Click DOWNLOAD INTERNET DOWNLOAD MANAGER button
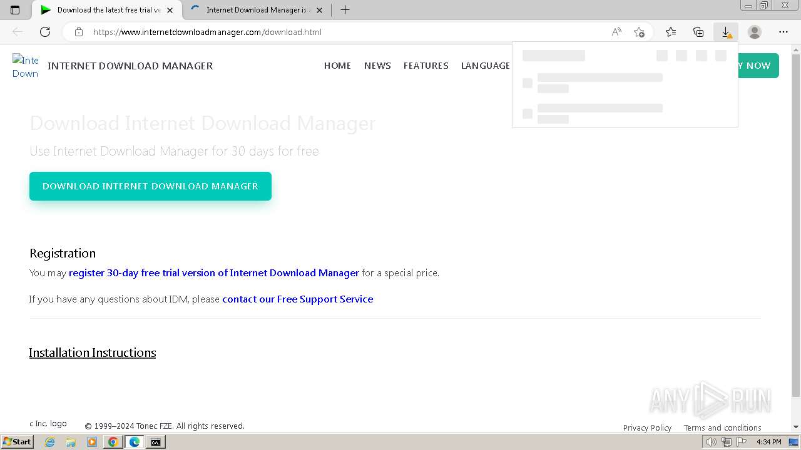This screenshot has height=450, width=801. tap(150, 186)
